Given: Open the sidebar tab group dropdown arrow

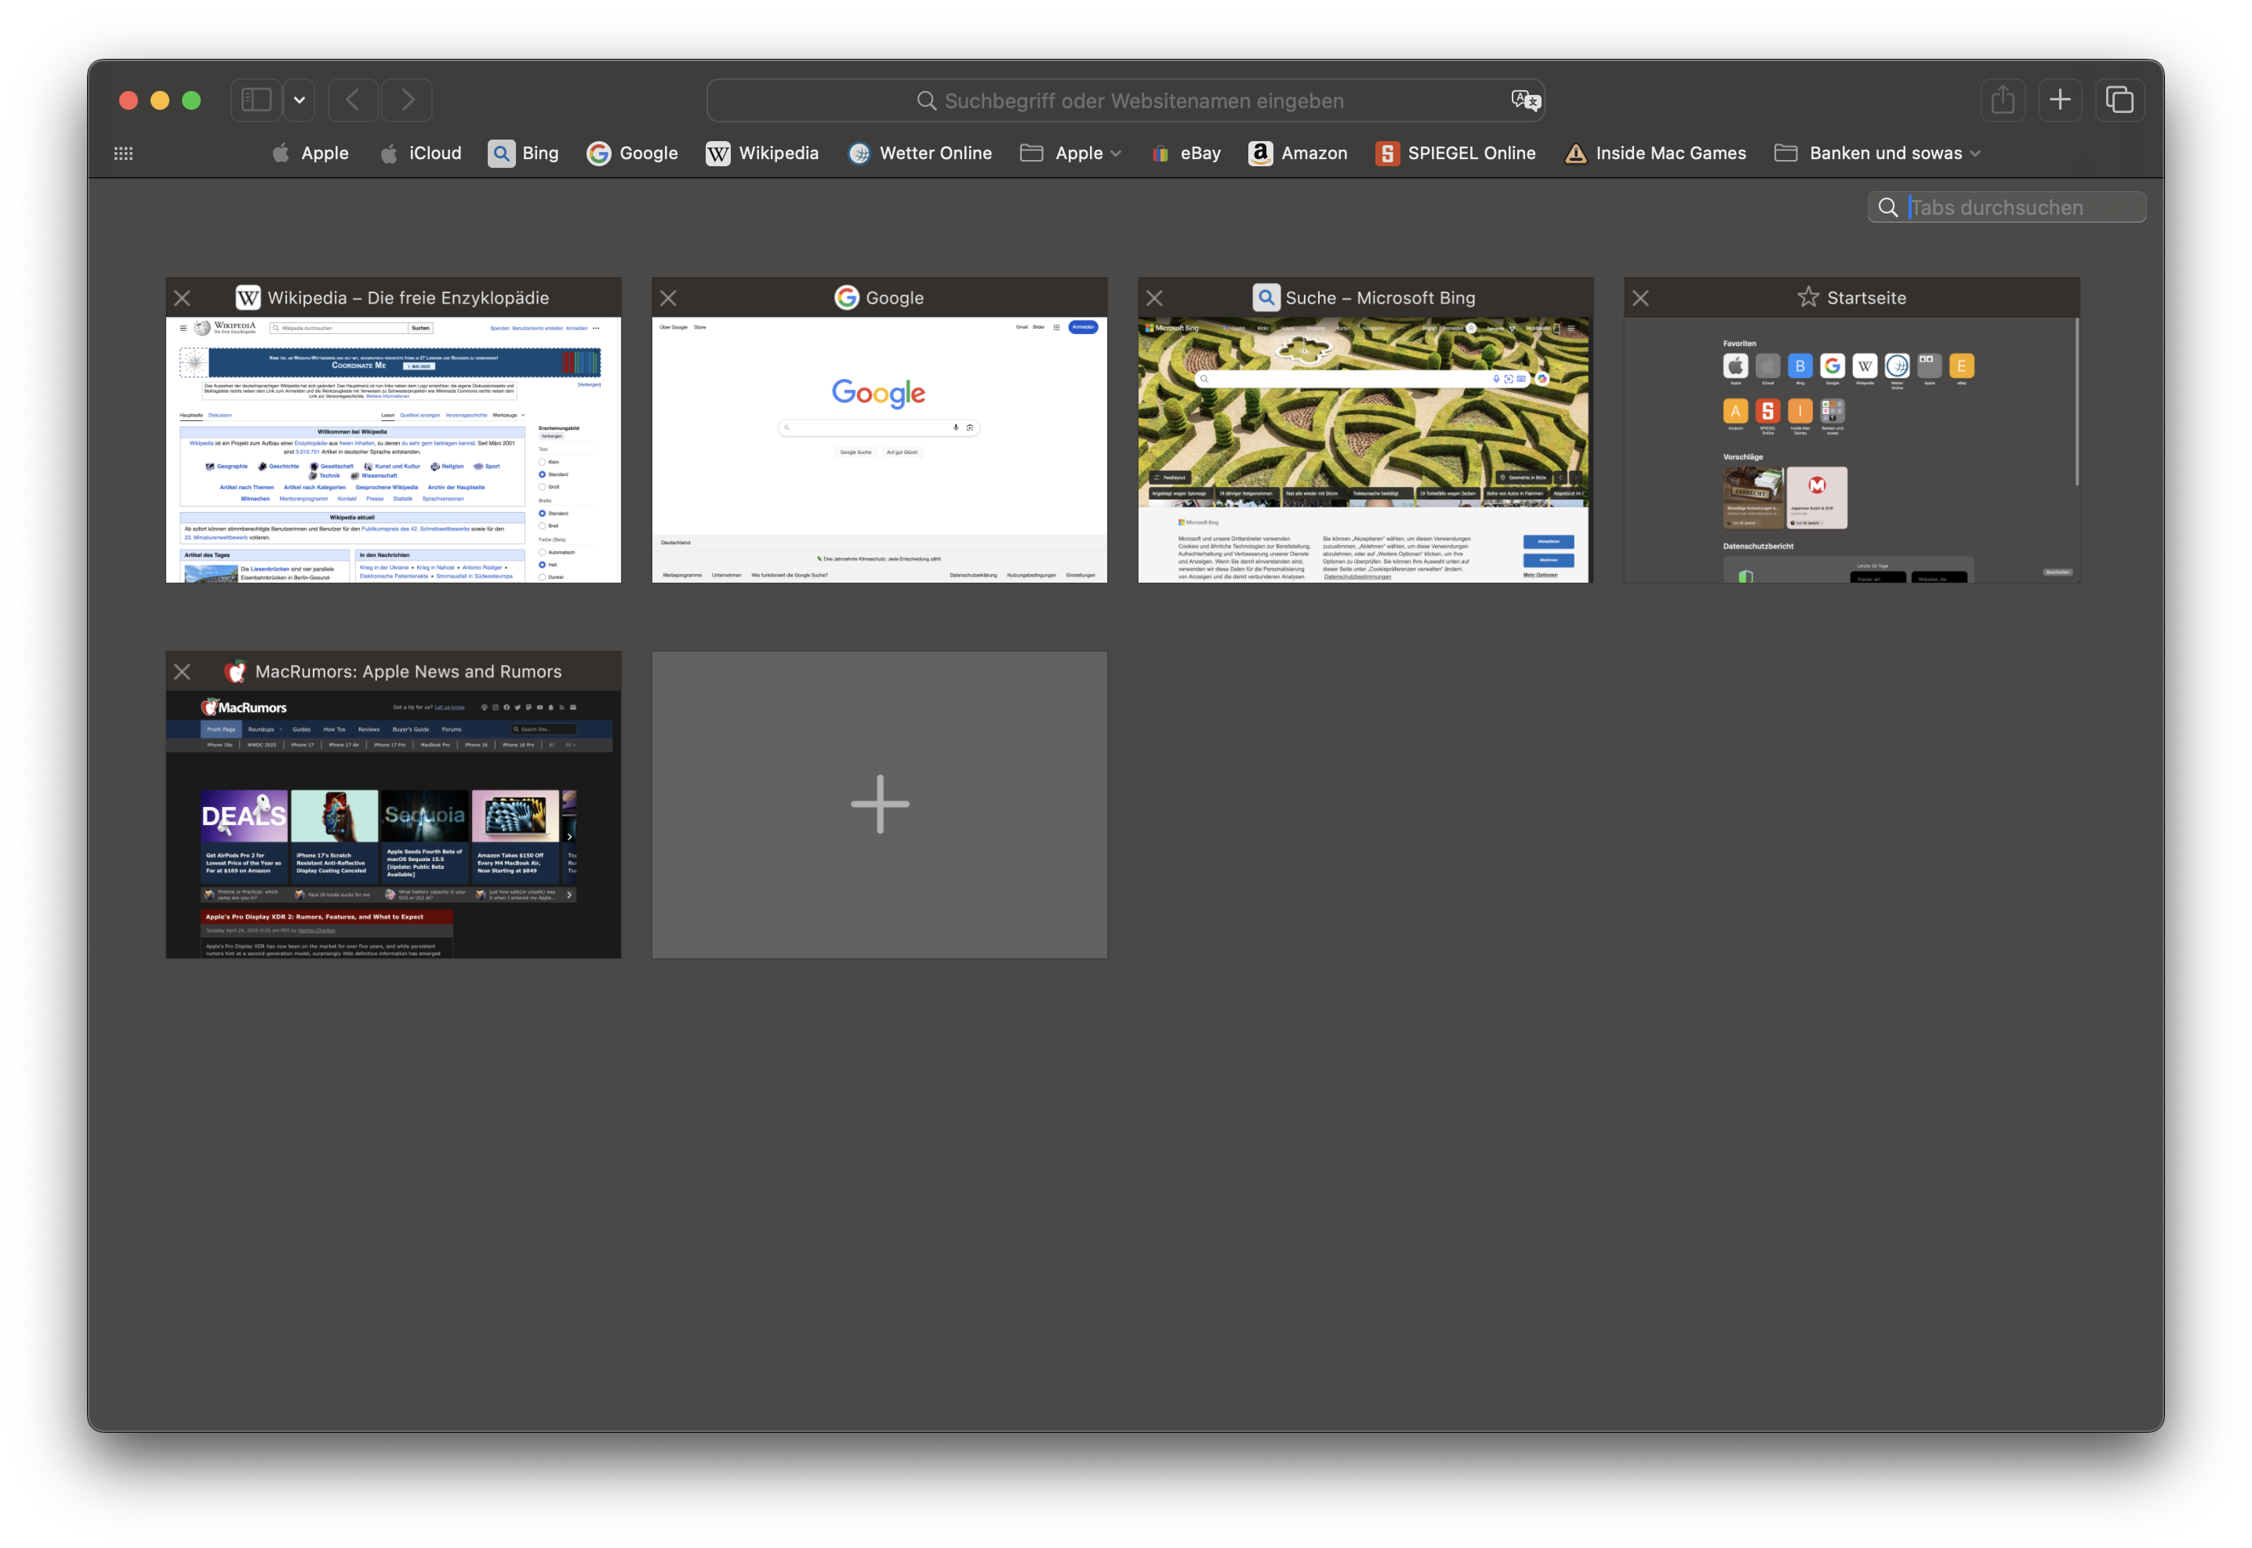Looking at the screenshot, I should [300, 100].
